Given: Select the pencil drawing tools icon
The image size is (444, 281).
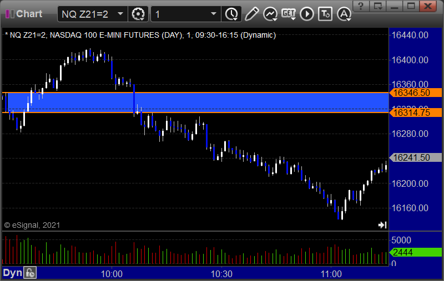Looking at the screenshot, I should [x=251, y=14].
